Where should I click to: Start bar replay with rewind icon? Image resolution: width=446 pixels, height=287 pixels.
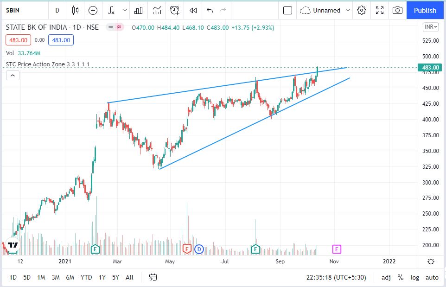193,11
